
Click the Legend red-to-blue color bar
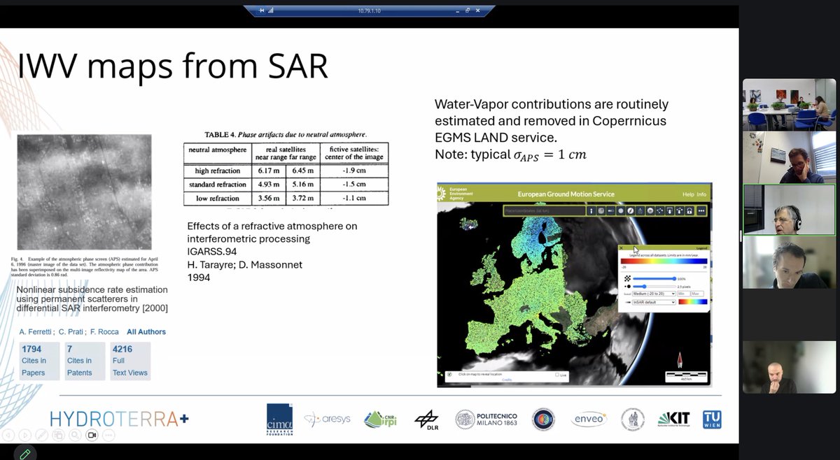[664, 261]
